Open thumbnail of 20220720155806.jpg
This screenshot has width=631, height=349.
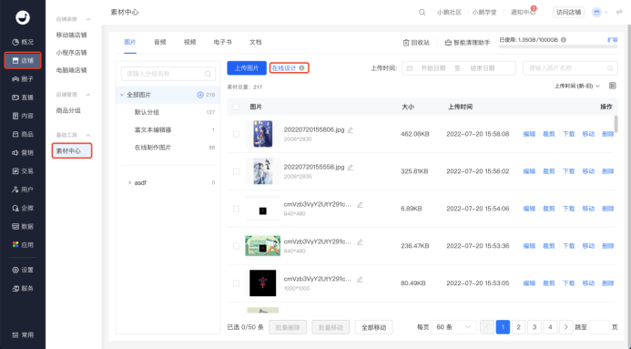263,134
